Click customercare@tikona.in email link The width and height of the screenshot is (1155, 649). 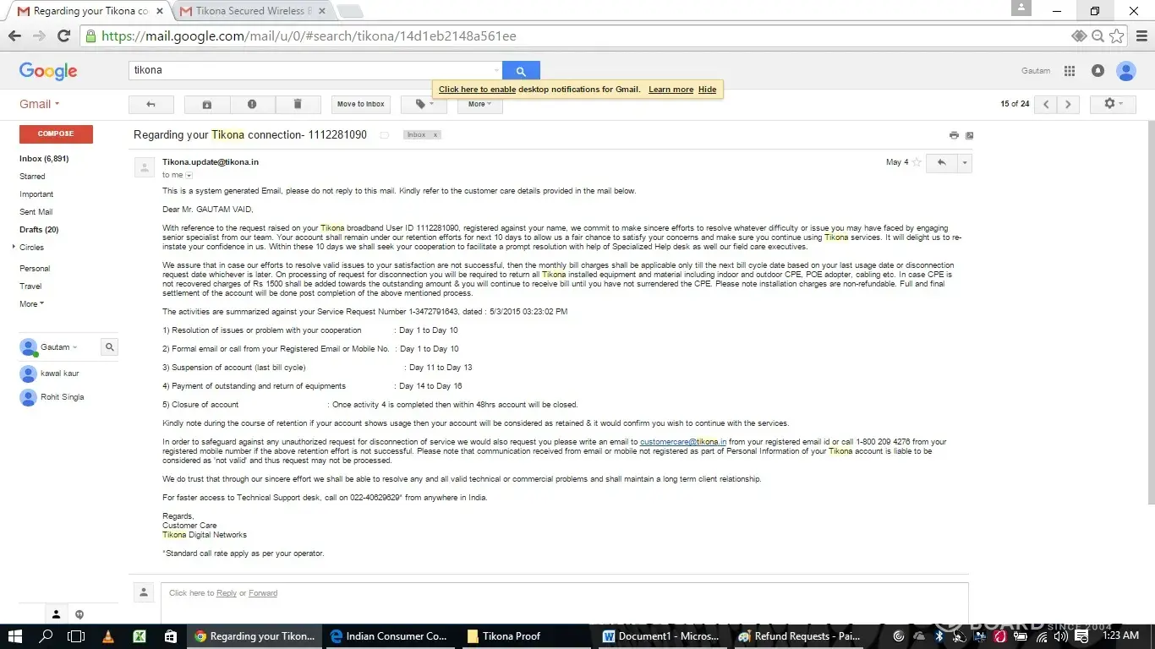(x=683, y=442)
